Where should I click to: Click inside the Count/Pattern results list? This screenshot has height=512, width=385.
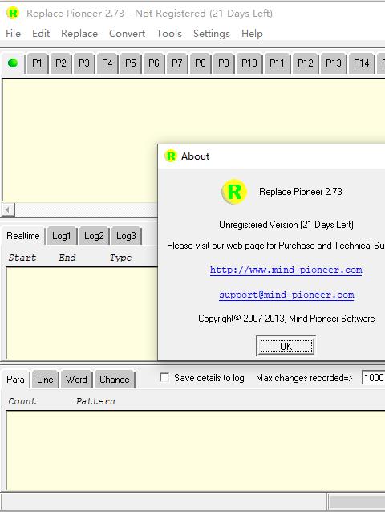tap(195, 450)
